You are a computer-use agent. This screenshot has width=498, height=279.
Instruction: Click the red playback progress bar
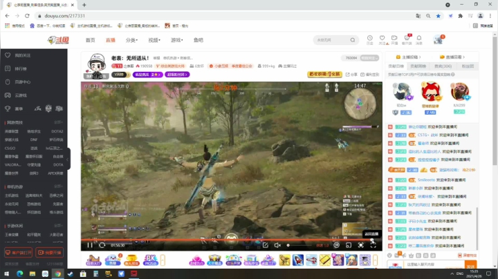226,240
